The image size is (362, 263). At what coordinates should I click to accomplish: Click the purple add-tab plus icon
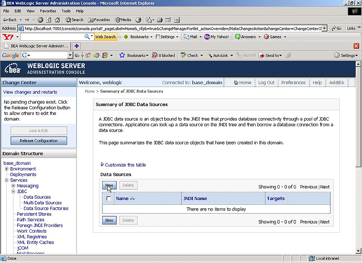point(76,46)
